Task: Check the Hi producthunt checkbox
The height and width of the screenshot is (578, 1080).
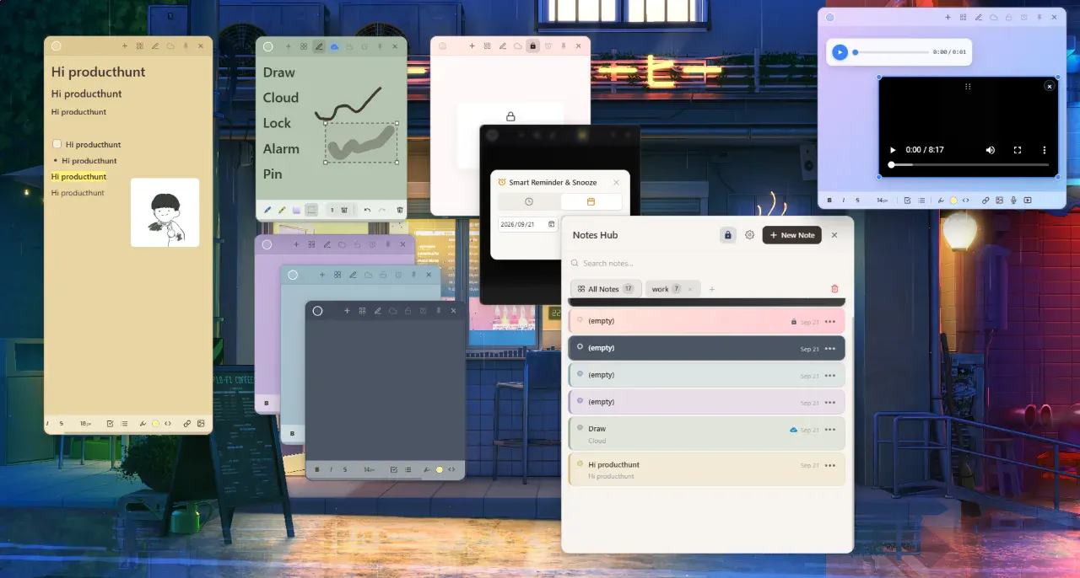Action: [57, 144]
